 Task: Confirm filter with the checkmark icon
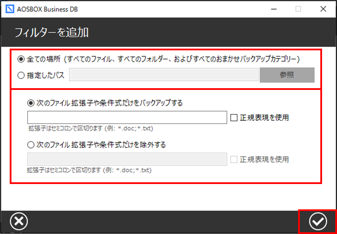pos(318,222)
